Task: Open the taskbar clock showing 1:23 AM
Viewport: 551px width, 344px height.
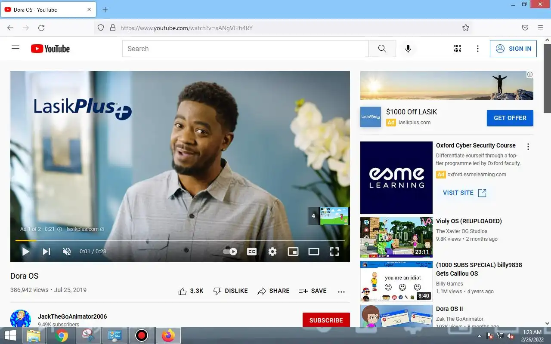Action: click(x=532, y=335)
